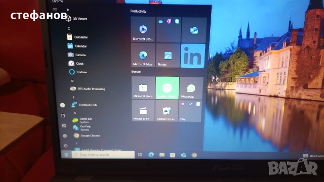Viewport: 324px width, 182px height.
Task: Launch the Clock app
Action: click(76, 64)
